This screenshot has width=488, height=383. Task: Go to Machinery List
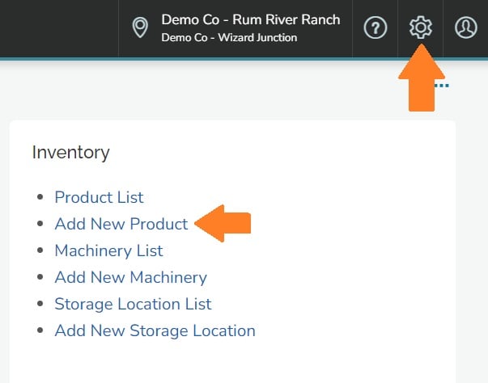[x=108, y=250]
